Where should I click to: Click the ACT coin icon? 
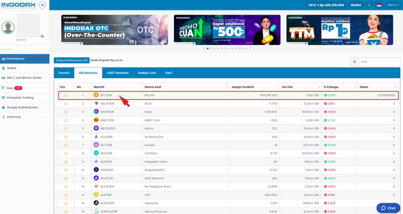tap(96, 145)
